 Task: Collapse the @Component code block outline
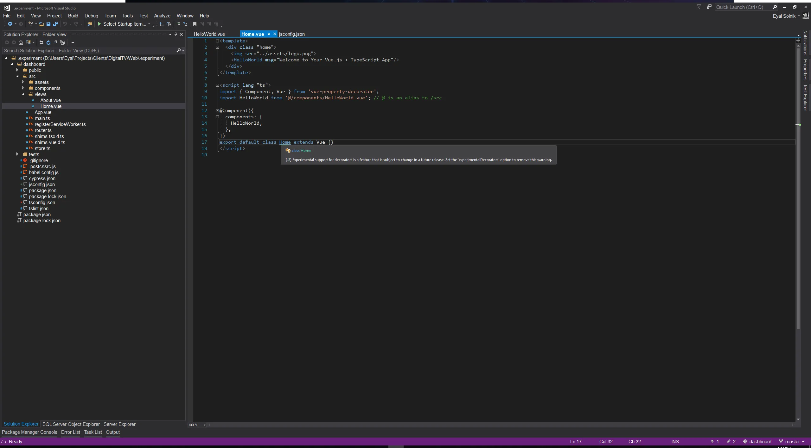pyautogui.click(x=217, y=111)
